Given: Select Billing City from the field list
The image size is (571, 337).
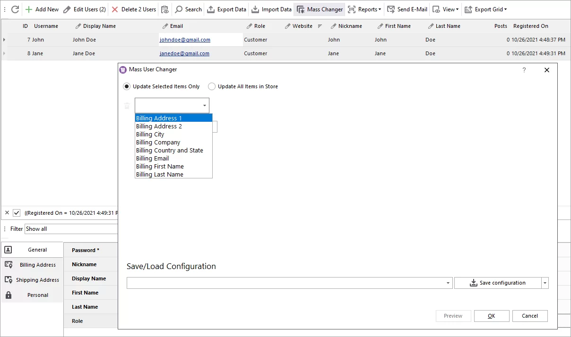Looking at the screenshot, I should [x=150, y=134].
